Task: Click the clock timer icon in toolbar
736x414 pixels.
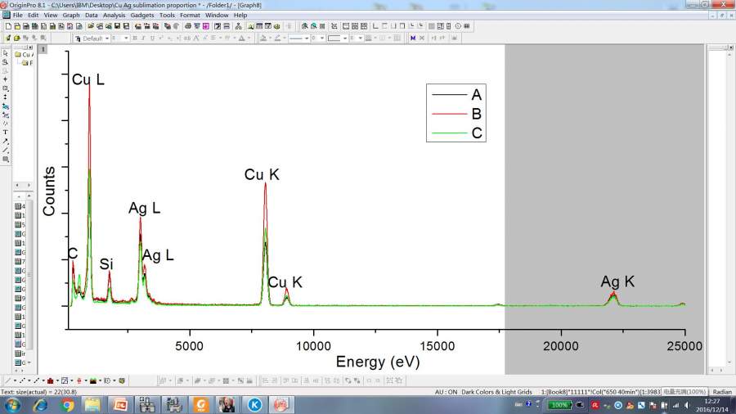Action: (458, 26)
